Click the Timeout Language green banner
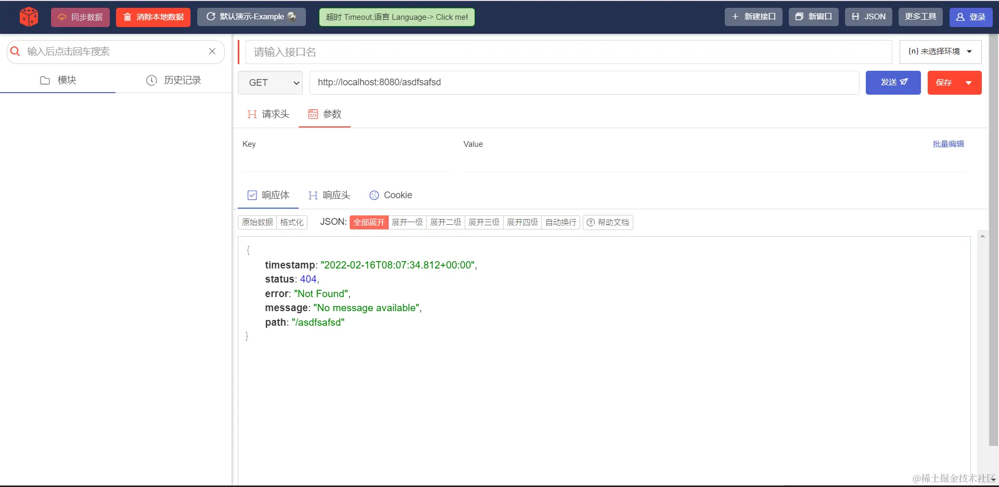The width and height of the screenshot is (999, 487). (x=397, y=17)
